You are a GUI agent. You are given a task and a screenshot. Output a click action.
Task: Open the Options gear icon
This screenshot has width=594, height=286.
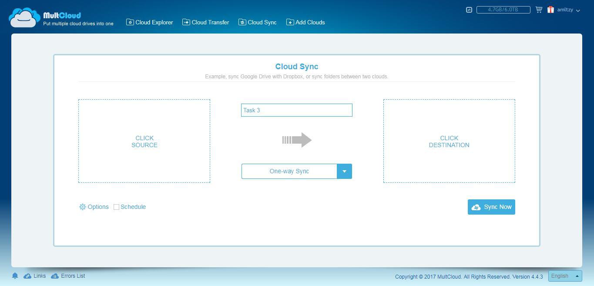pyautogui.click(x=82, y=207)
